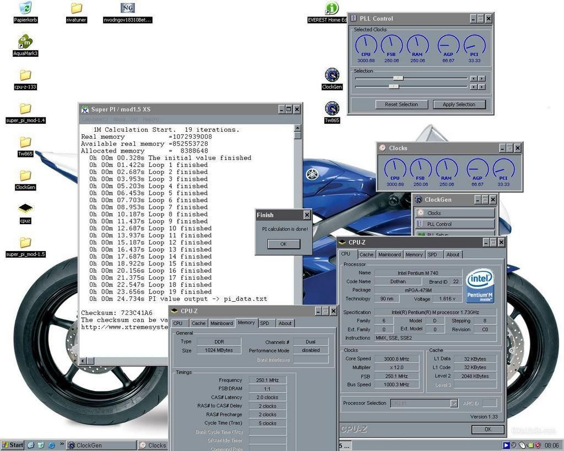Open Internet Explorer from the quick launch
This screenshot has width=564, height=451.
(51, 445)
